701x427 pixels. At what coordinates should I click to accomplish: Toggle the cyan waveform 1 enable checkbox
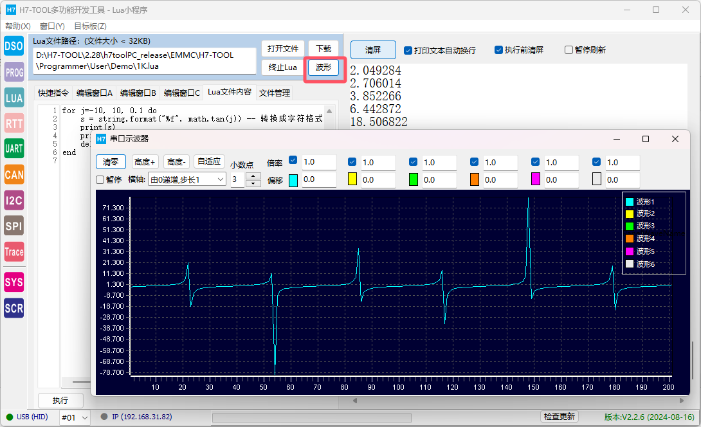click(x=293, y=160)
